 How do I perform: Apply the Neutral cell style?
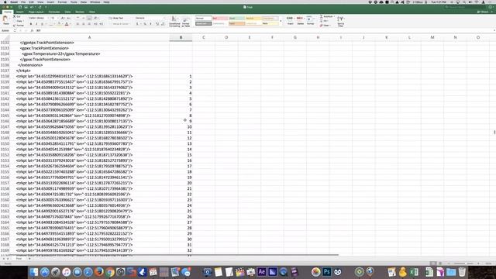[253, 19]
